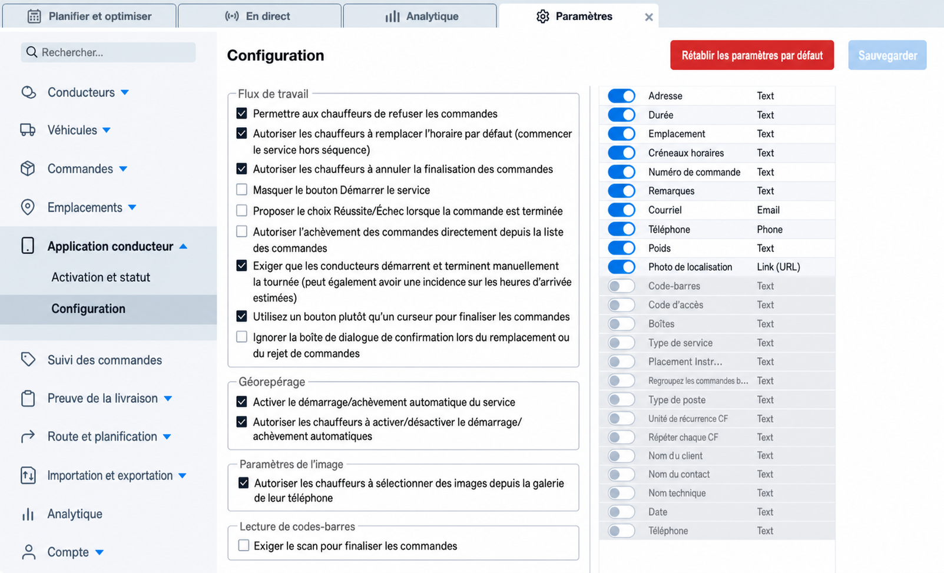Disable the Photo de localisation toggle
Screen dimensions: 944x573
(x=621, y=267)
